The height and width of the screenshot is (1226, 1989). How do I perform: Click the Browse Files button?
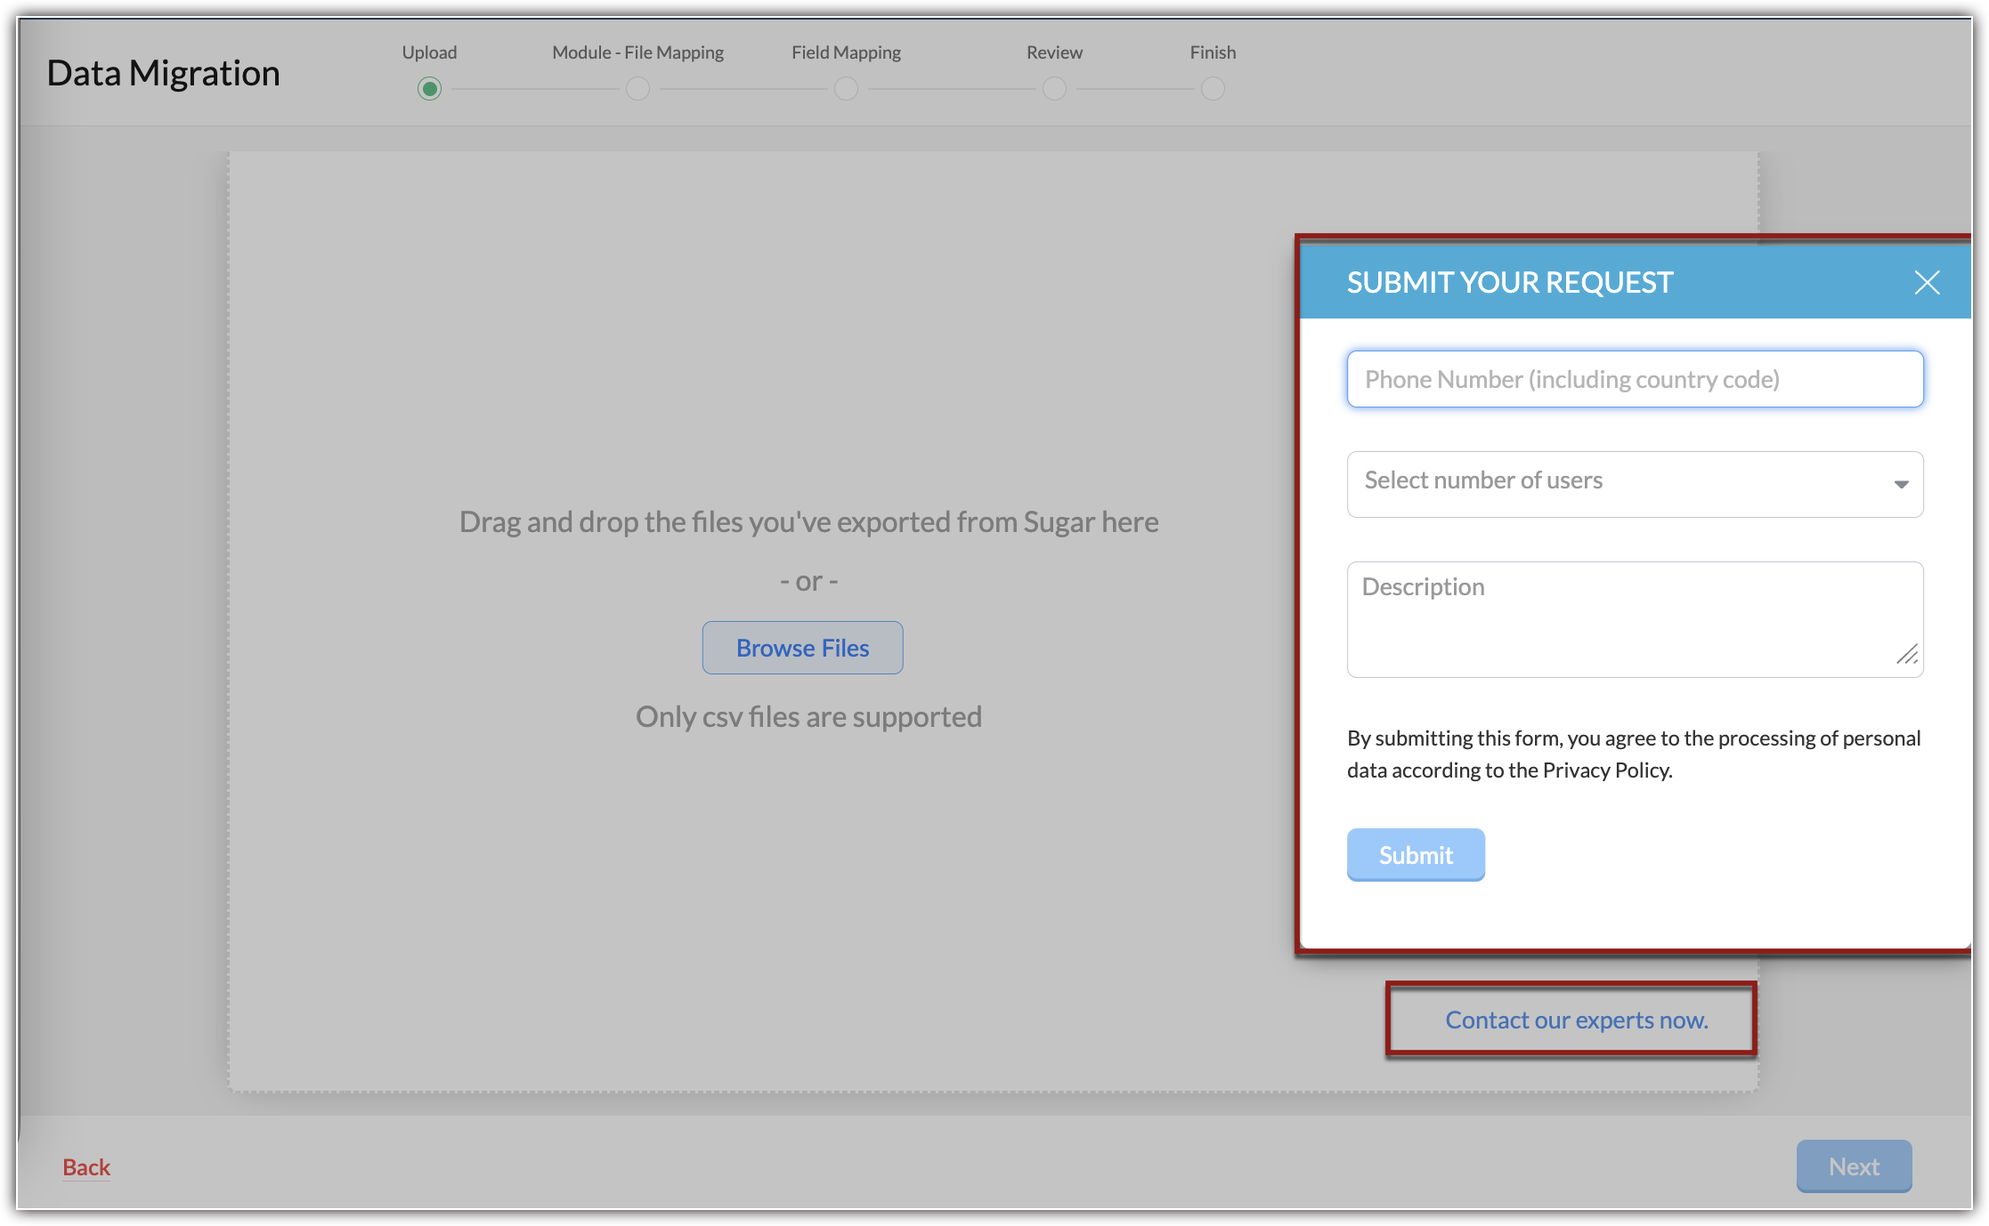click(x=802, y=648)
